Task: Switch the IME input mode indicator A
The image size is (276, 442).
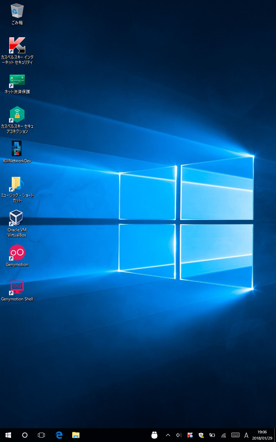Action: pos(246,435)
